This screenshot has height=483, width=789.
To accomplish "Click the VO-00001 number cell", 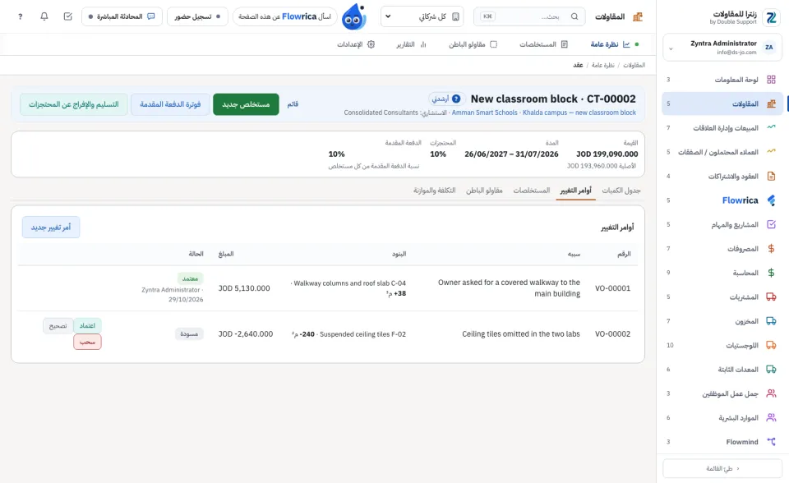I will click(x=612, y=288).
